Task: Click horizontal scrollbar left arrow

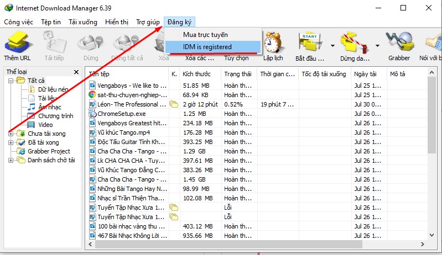Action: (x=90, y=245)
